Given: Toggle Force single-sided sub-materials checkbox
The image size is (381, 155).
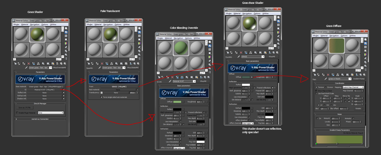Looking at the screenshot, I should (101, 97).
